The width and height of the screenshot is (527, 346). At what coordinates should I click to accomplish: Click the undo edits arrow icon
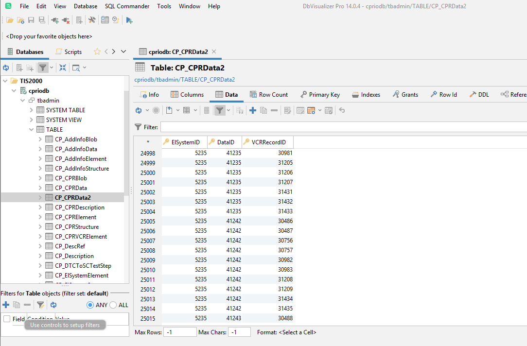tap(342, 110)
